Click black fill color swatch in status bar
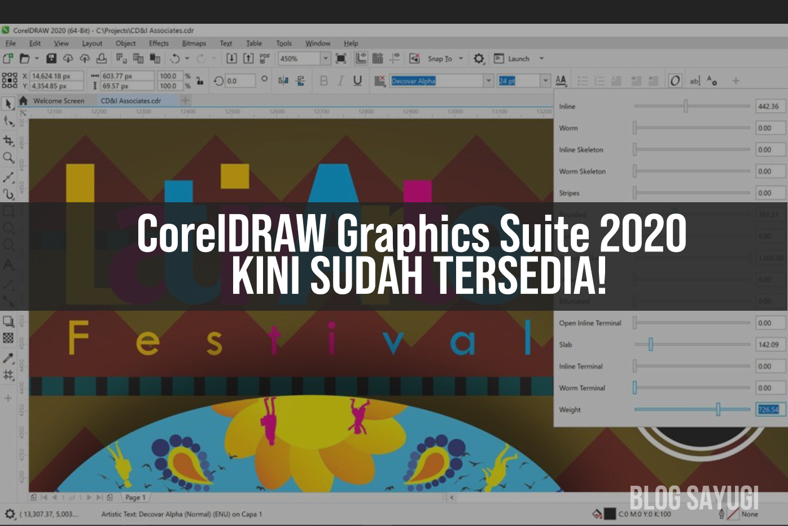This screenshot has width=788, height=526. point(610,514)
